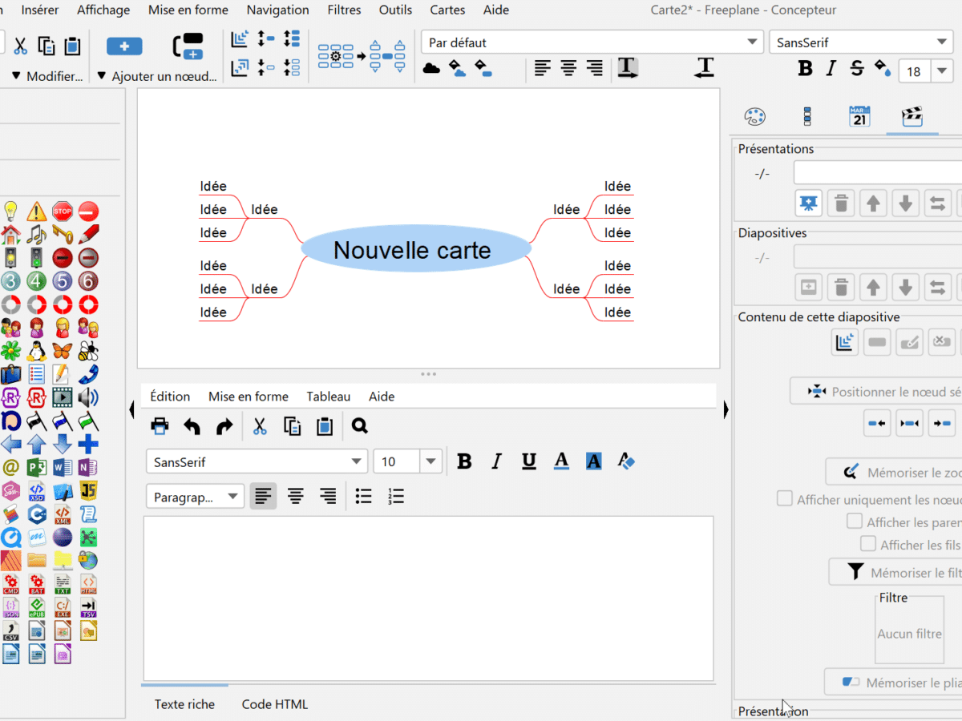Click the text color A icon
Screen dimensions: 962x721
click(x=561, y=461)
